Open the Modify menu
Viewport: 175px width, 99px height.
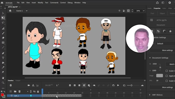click(40, 3)
